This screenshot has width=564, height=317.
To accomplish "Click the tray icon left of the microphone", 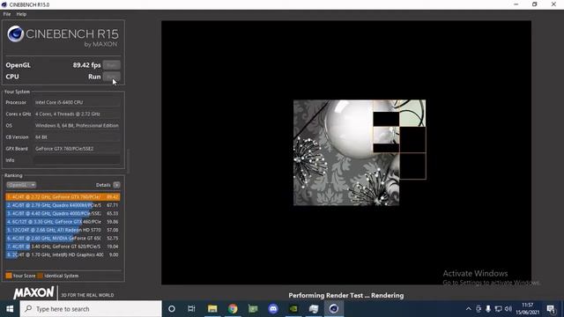I will (479, 309).
